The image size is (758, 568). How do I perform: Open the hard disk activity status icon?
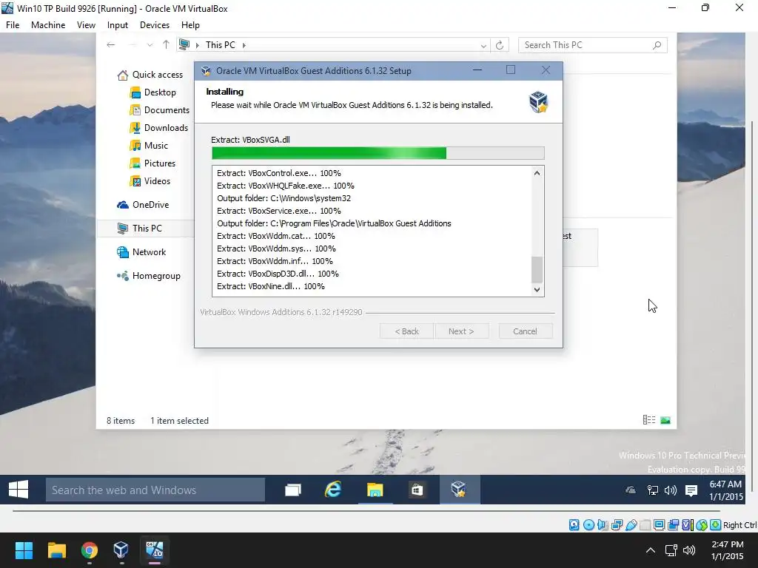coord(574,525)
